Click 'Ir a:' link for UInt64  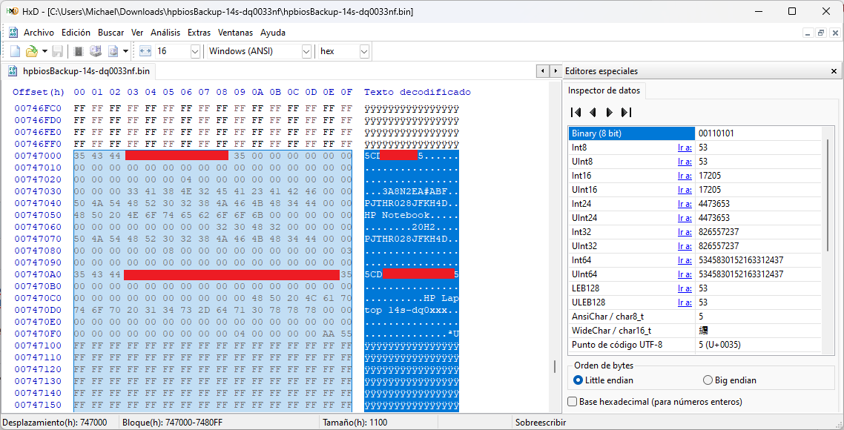click(x=685, y=274)
